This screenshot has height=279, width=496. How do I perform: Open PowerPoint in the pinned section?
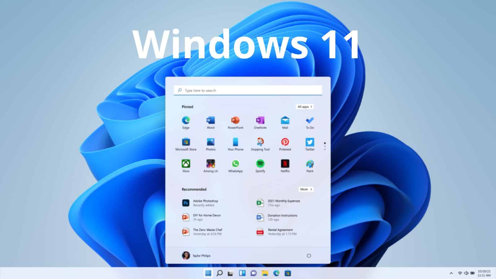235,122
